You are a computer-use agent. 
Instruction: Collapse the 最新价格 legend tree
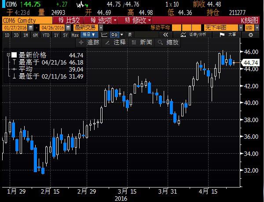tap(9, 55)
